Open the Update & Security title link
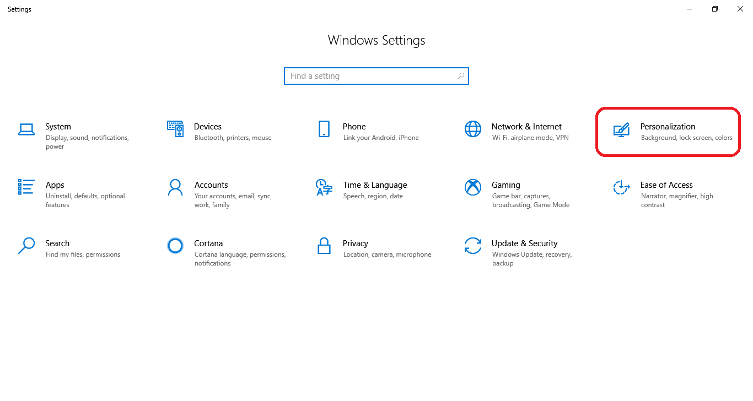Image resolution: width=753 pixels, height=401 pixels. (524, 243)
